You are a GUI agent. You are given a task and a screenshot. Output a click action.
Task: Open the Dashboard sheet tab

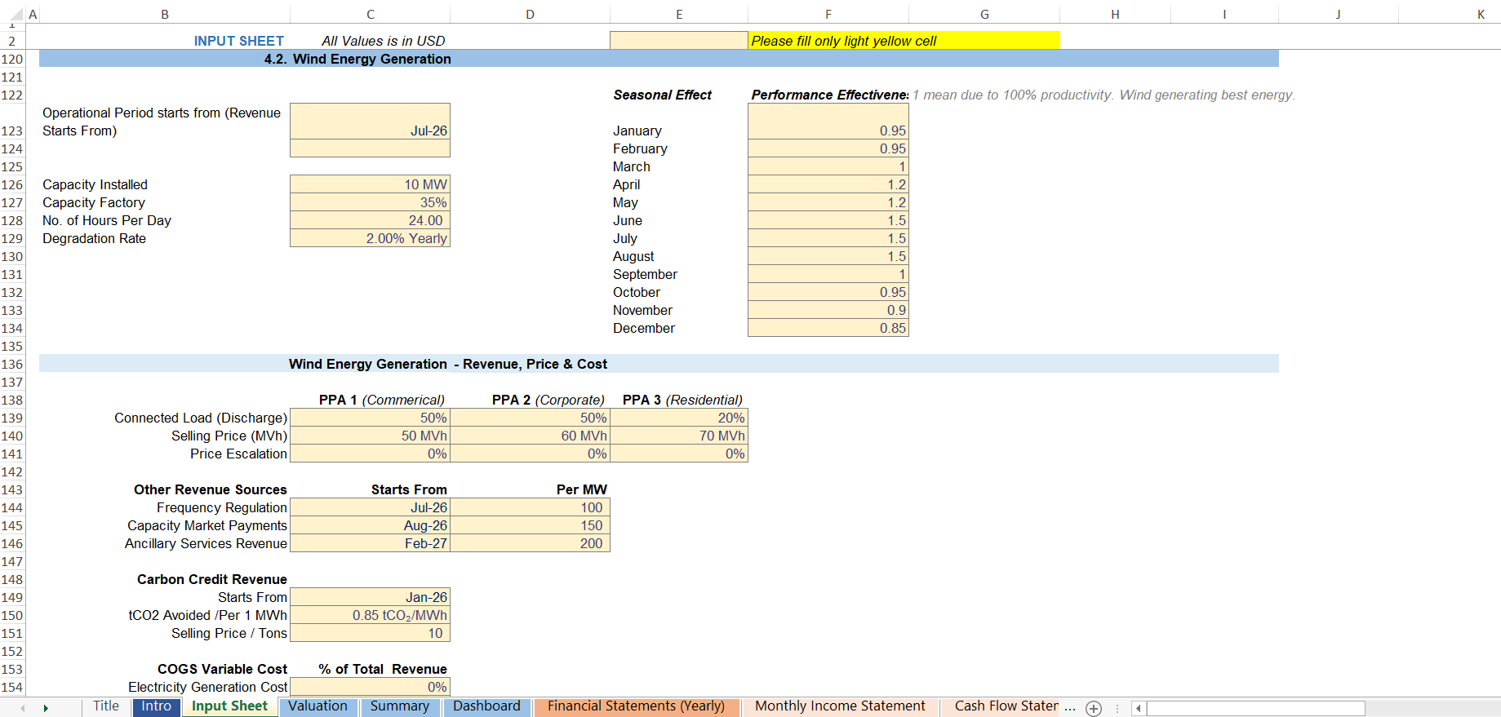pyautogui.click(x=486, y=706)
